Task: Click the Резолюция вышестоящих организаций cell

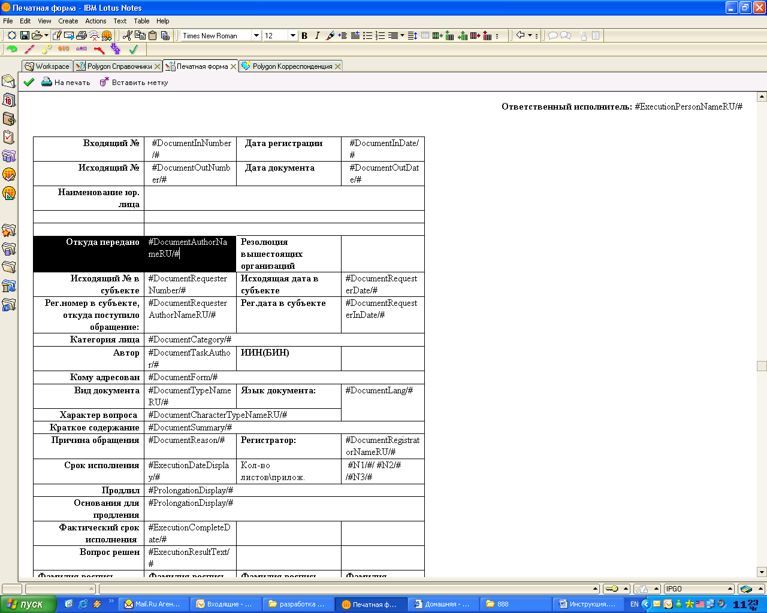Action: click(289, 254)
